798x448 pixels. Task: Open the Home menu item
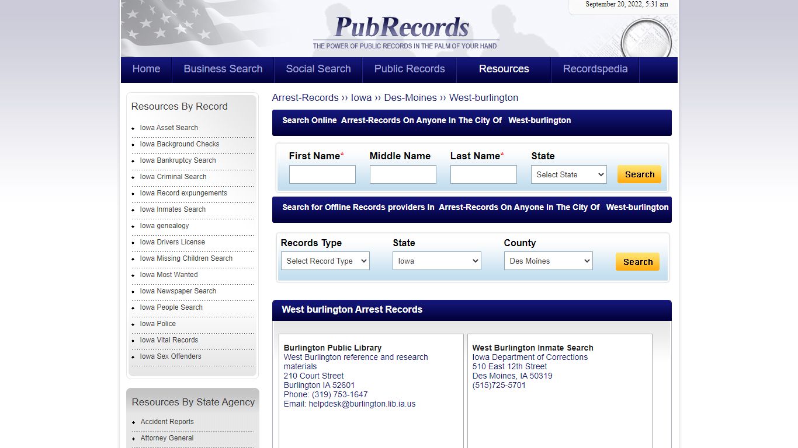pyautogui.click(x=146, y=69)
